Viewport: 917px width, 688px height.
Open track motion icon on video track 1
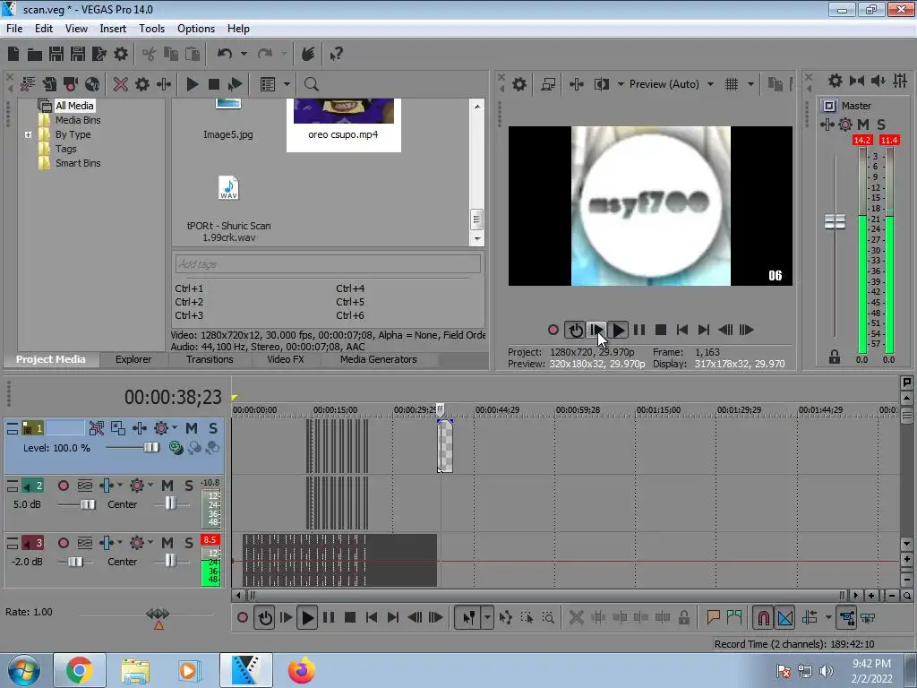pos(97,428)
